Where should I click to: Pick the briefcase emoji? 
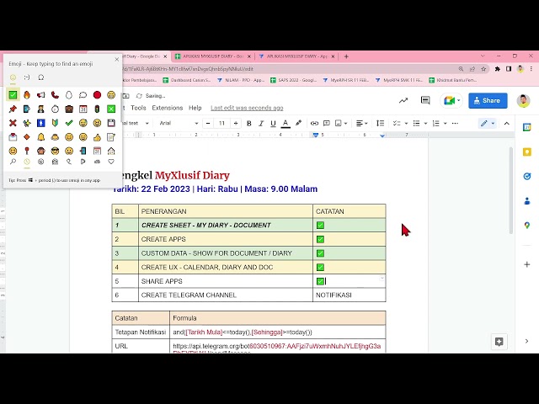69,109
